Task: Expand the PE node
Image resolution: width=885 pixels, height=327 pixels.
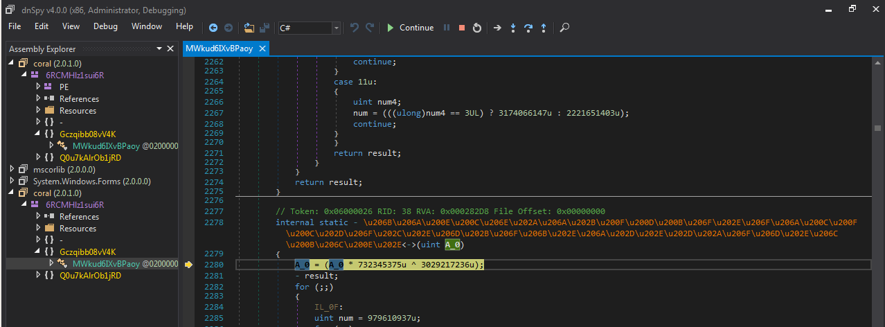Action: point(38,87)
